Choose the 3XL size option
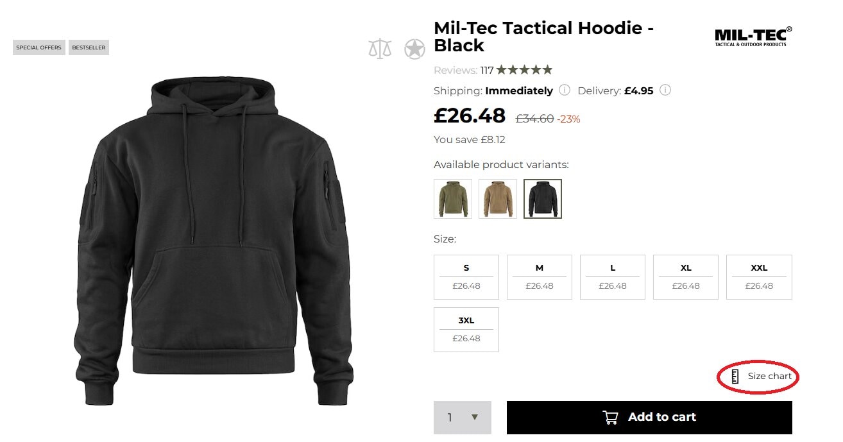843x442 pixels. click(466, 328)
